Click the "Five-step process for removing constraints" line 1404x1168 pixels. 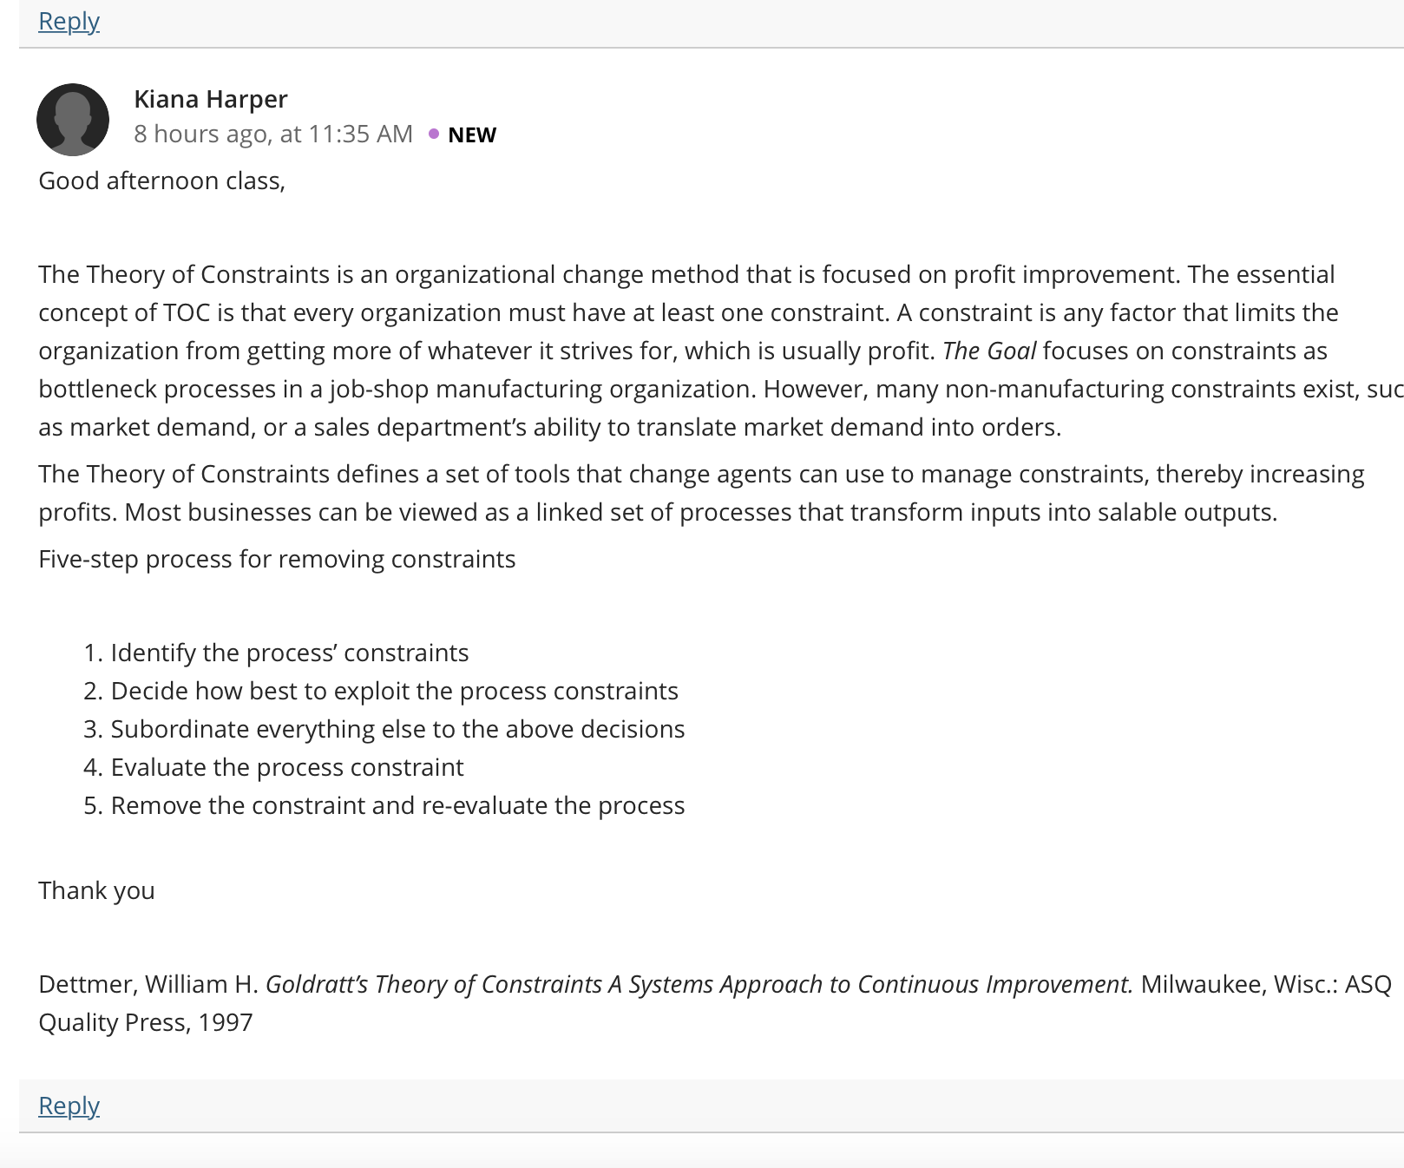277,559
